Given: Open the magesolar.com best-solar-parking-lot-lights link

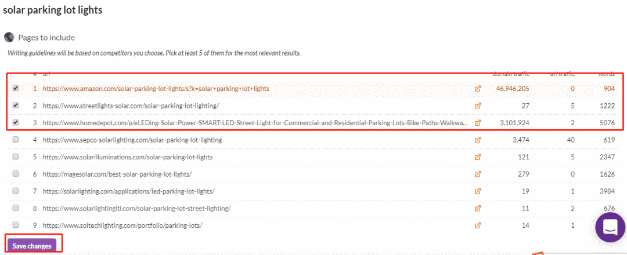Looking at the screenshot, I should (117, 174).
